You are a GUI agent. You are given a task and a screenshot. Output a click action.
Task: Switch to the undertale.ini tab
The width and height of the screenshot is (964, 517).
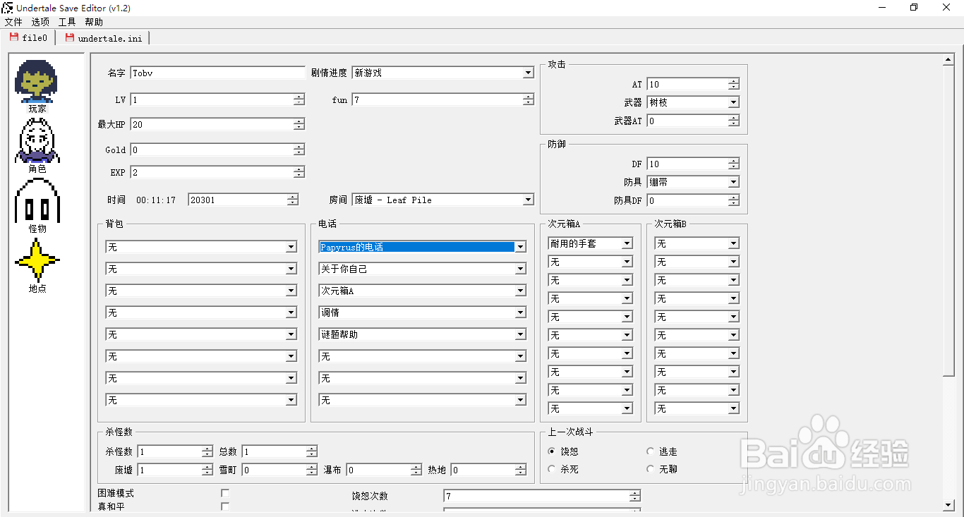(x=105, y=38)
